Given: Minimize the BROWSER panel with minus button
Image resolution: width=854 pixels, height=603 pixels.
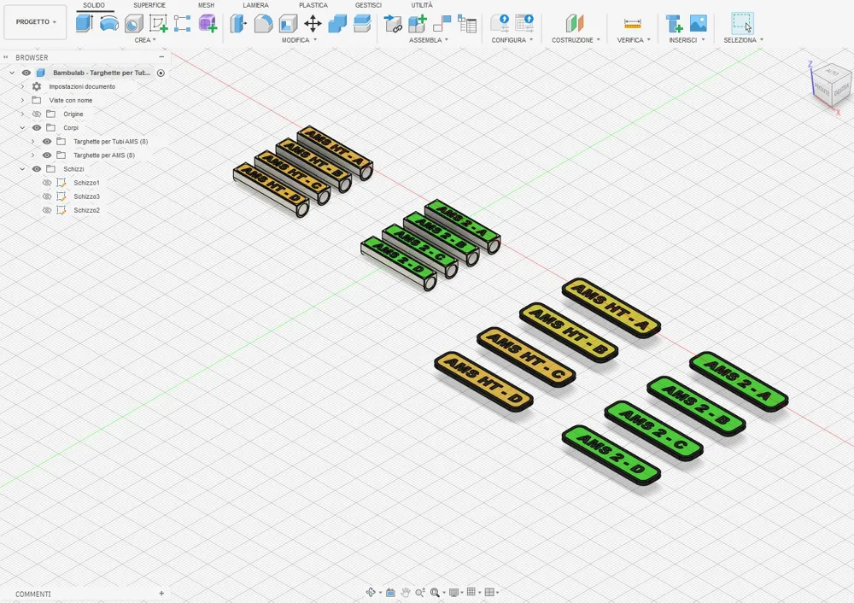Looking at the screenshot, I should [161, 56].
